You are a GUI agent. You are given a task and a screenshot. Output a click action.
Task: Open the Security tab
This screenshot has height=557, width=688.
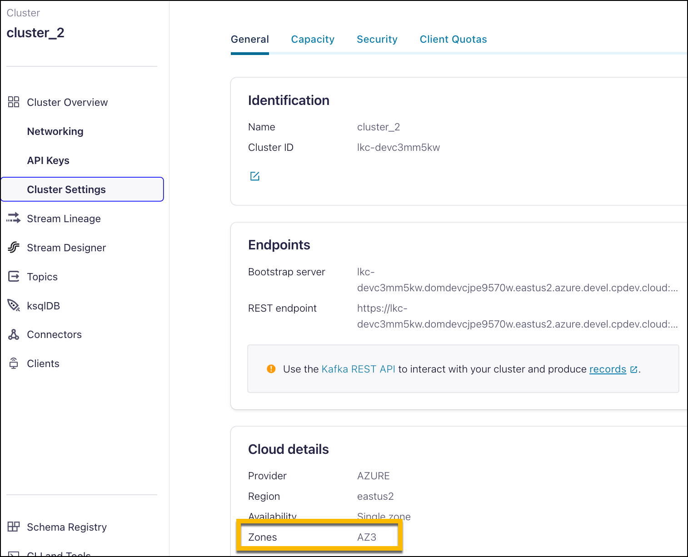pyautogui.click(x=377, y=39)
